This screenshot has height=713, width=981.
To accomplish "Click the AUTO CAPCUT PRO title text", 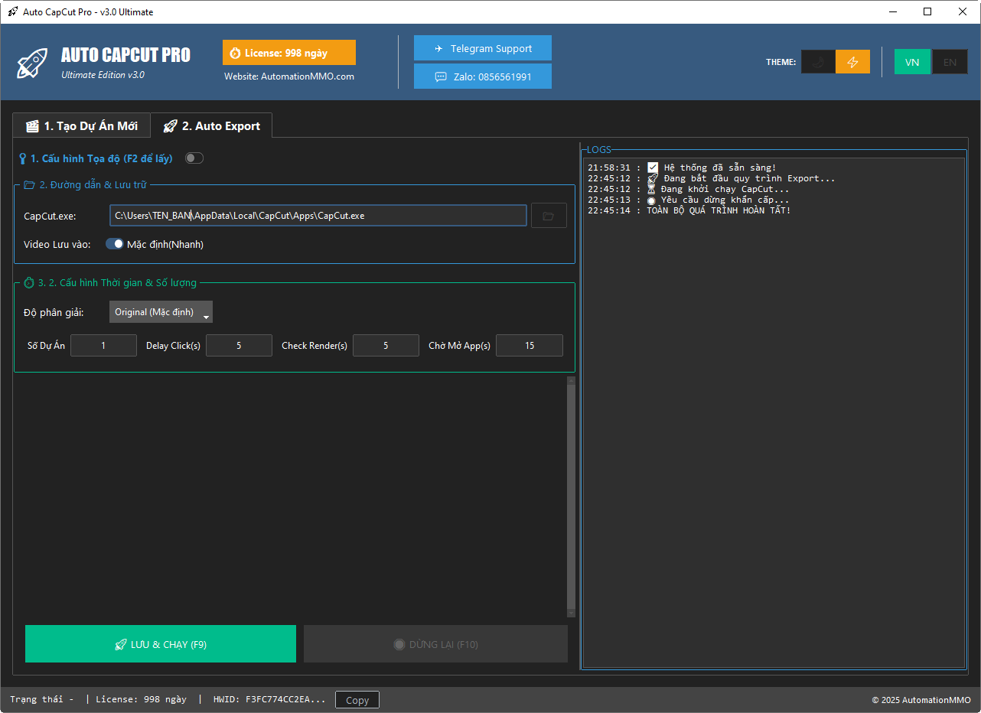I will click(x=125, y=55).
